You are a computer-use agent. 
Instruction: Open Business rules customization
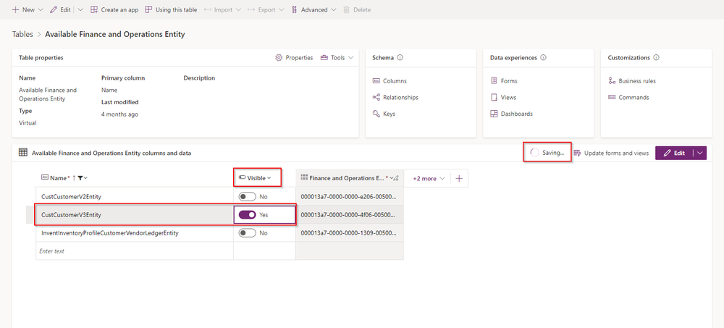[631, 81]
